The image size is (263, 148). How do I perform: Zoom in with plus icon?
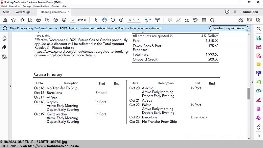point(121,20)
